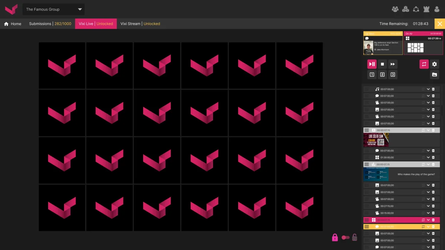The image size is (445, 250).
Task: Expand the yellow highlighted row chevron
Action: pos(428,227)
